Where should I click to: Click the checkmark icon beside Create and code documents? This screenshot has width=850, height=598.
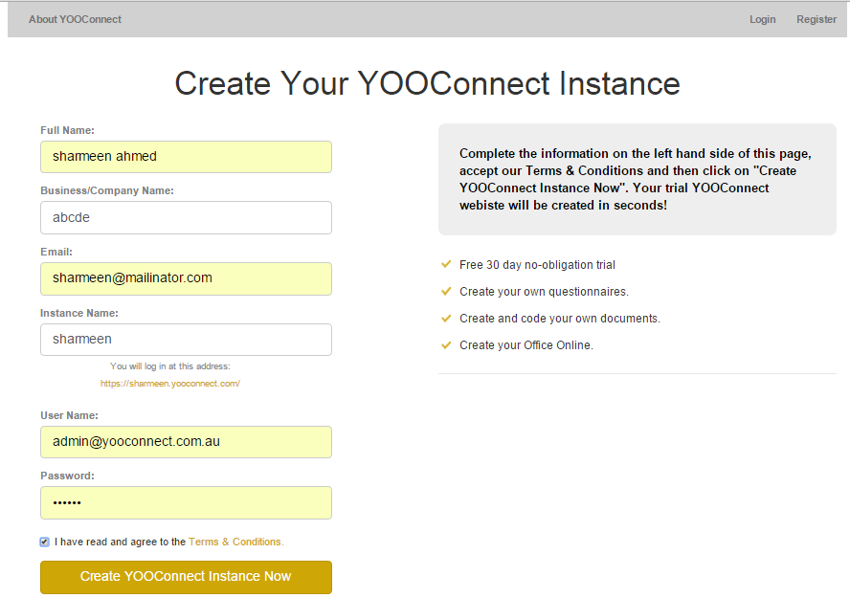pos(446,319)
